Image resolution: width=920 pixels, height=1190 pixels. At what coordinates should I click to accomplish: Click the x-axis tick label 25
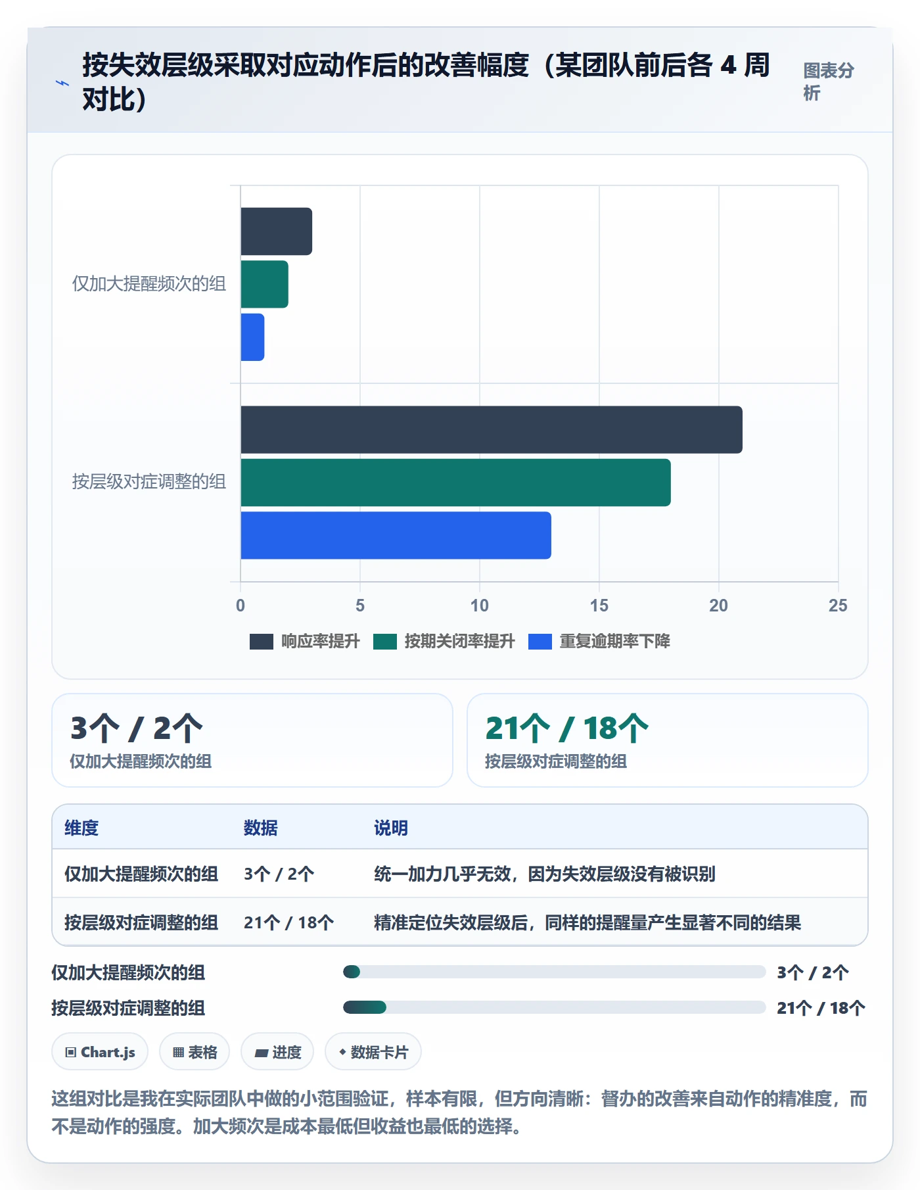click(x=838, y=606)
